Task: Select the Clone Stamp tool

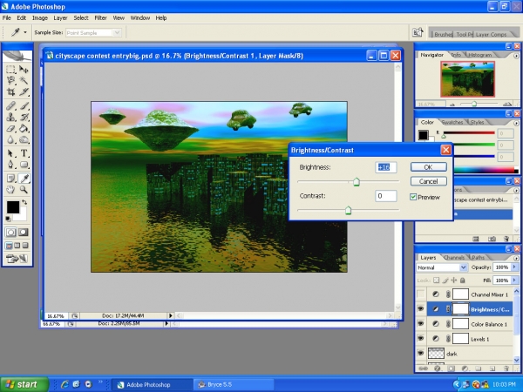Action: click(x=10, y=117)
